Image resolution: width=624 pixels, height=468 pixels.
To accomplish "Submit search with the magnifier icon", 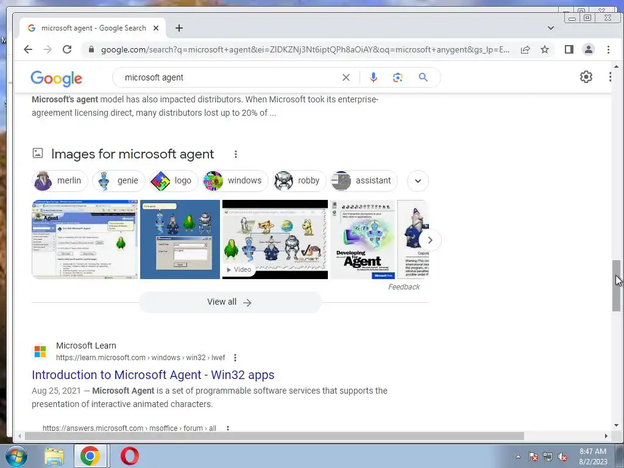I will tap(423, 77).
